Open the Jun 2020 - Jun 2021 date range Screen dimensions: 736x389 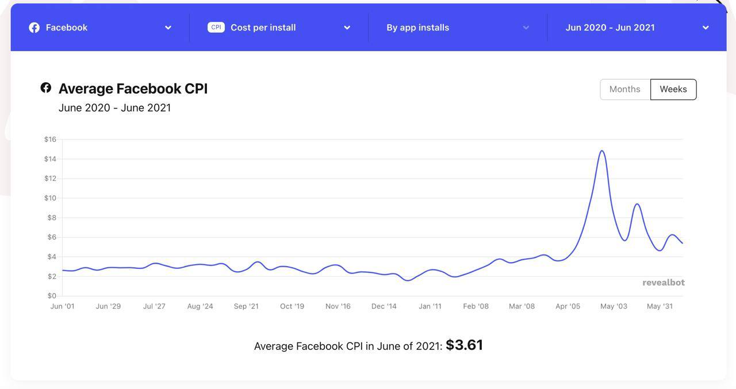click(x=706, y=28)
